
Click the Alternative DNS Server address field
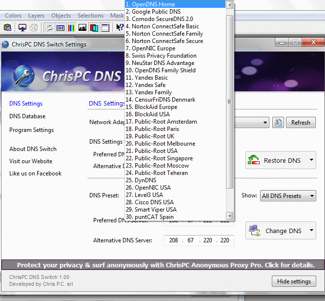tap(199, 240)
